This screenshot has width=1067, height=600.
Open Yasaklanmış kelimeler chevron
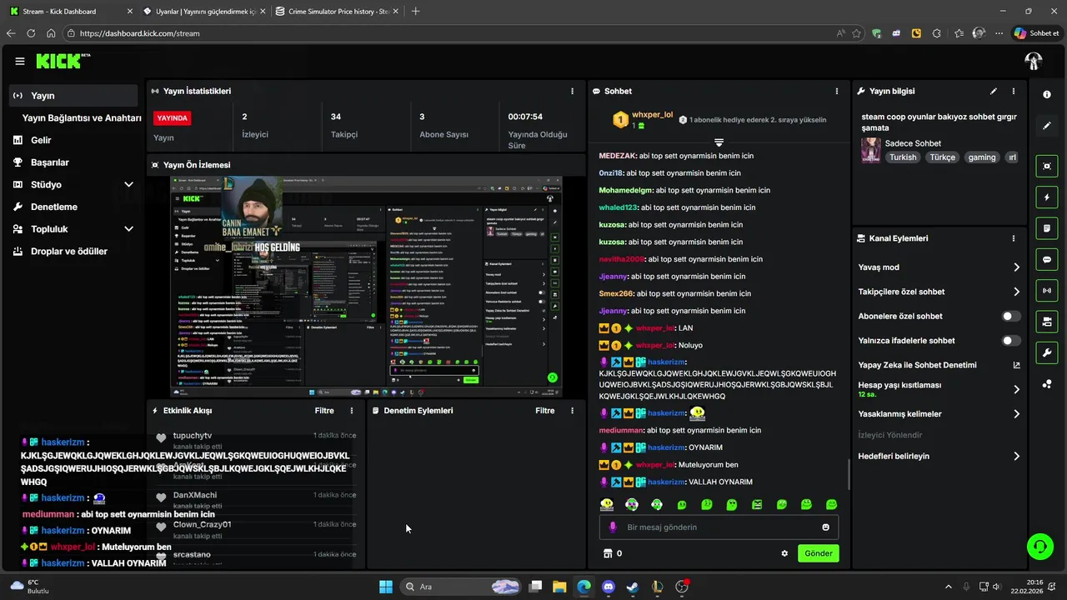[1016, 414]
